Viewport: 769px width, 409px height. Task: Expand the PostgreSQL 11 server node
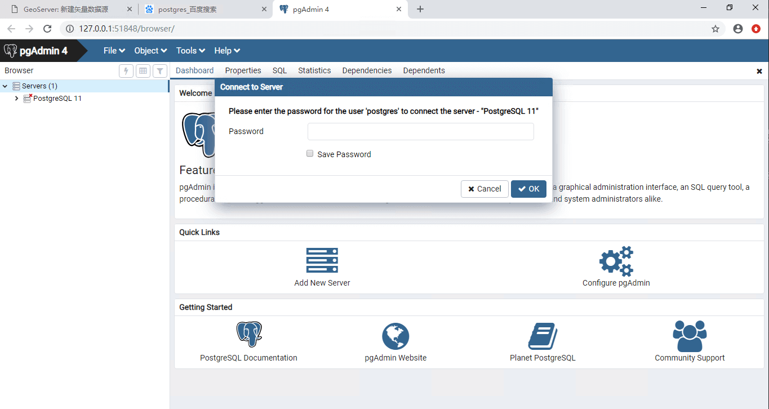point(16,99)
